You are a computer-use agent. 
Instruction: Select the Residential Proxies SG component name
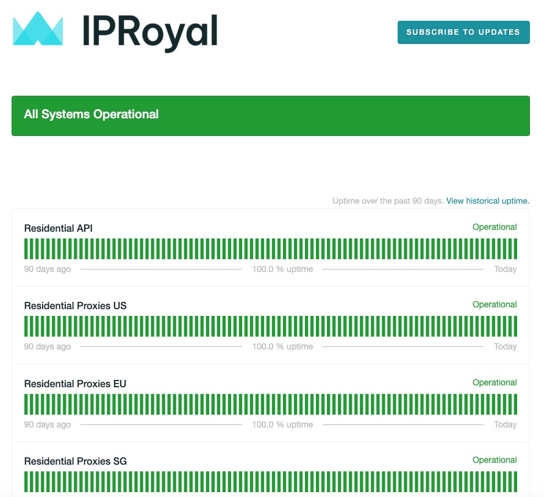coord(75,461)
